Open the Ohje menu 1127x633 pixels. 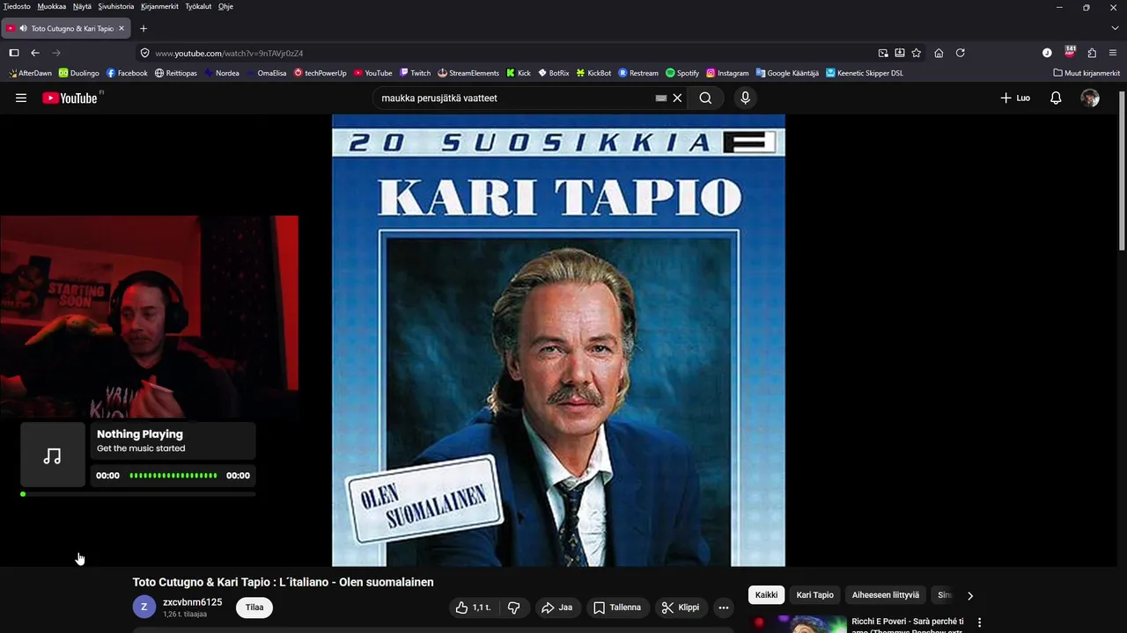(225, 6)
